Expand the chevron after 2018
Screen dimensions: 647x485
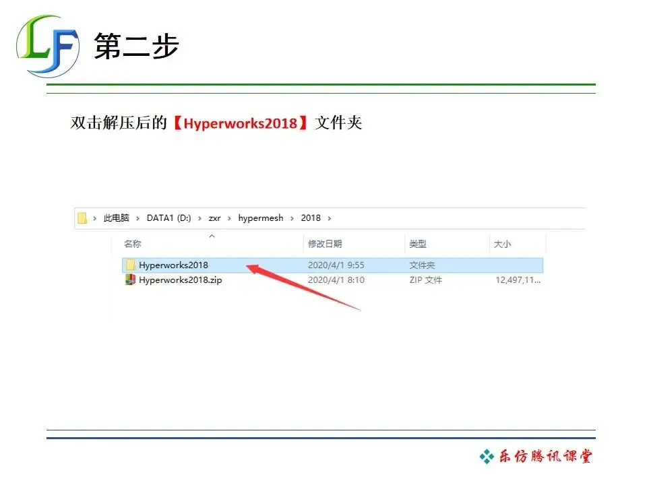330,218
